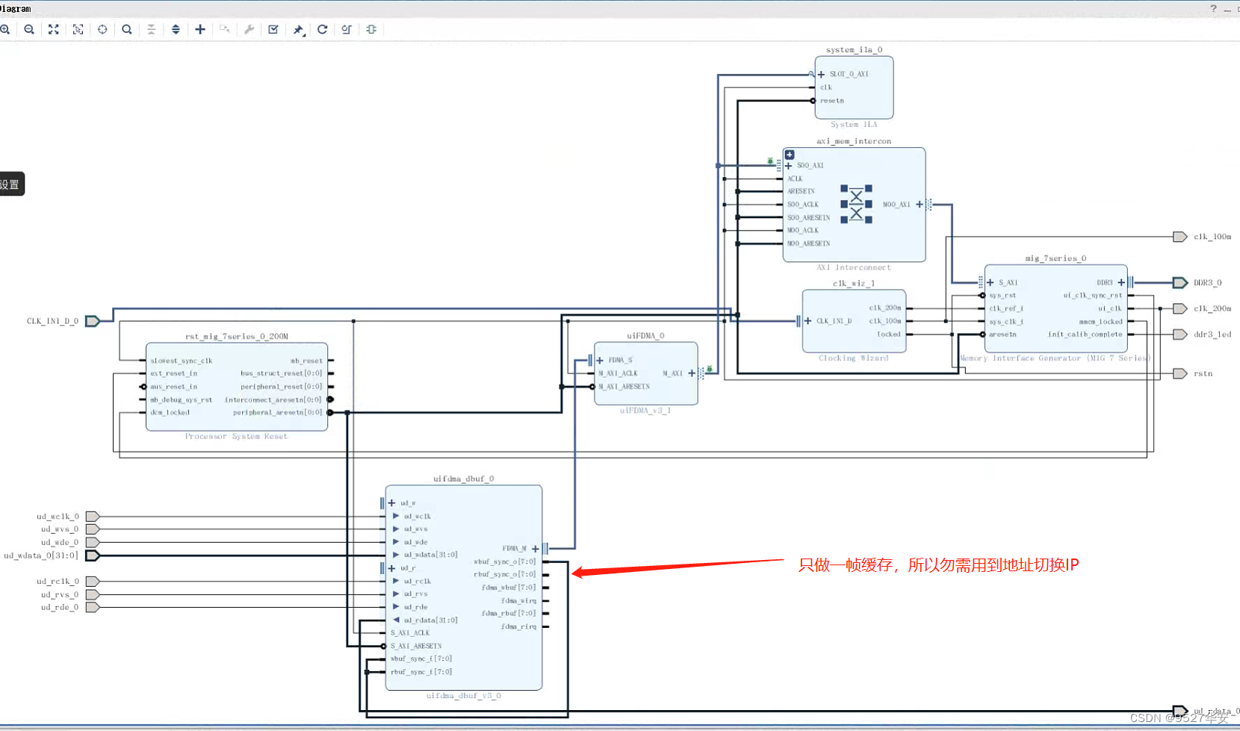Expand M_AXI interface on uiFDMA_0
This screenshot has height=731, width=1240.
(692, 373)
